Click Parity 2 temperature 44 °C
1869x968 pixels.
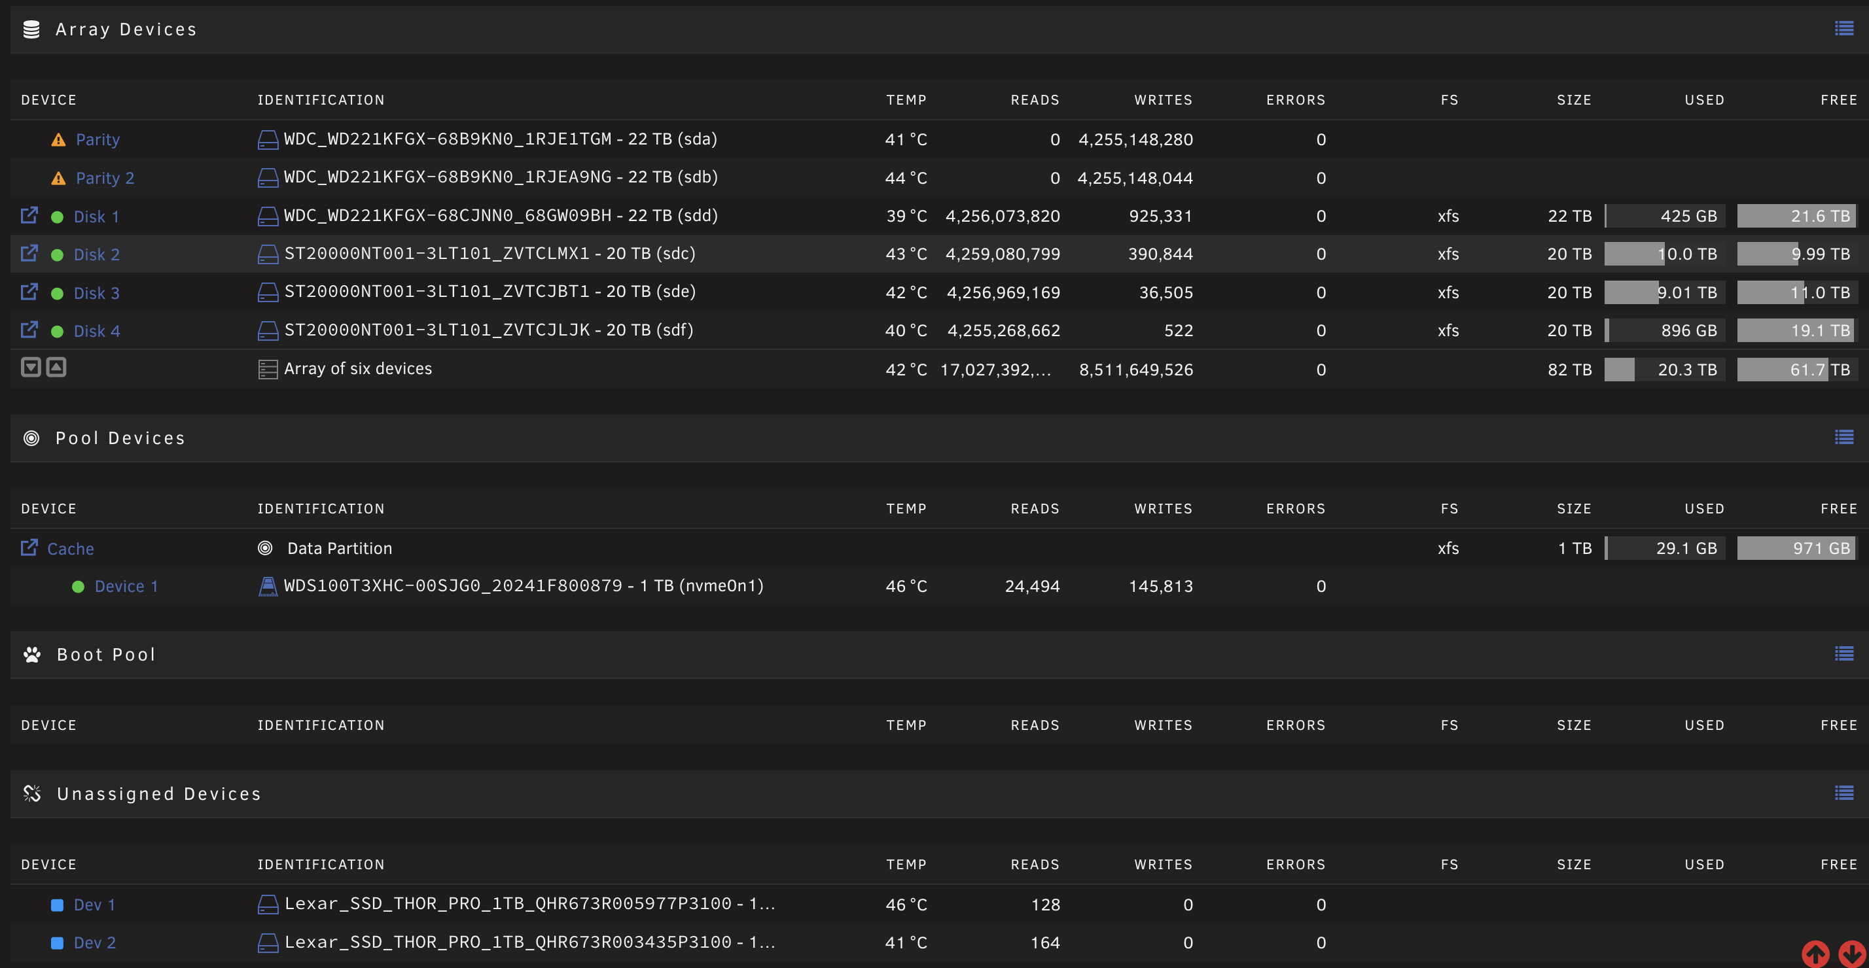tap(906, 178)
